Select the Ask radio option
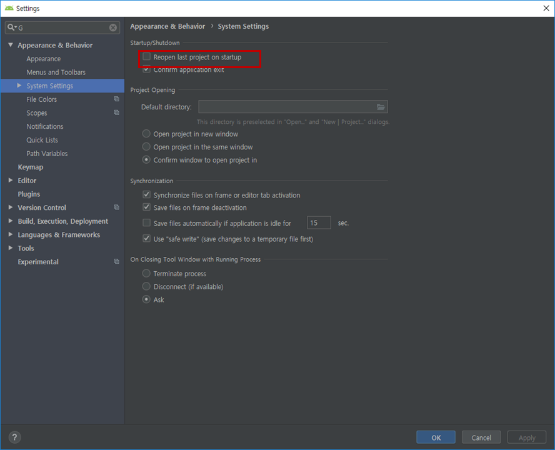 coord(146,299)
